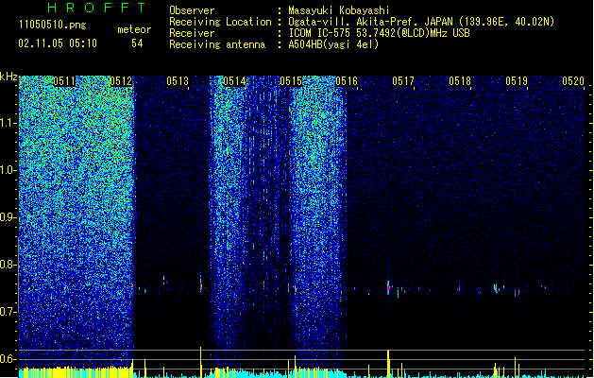Click the 0519 time marker
Viewport: 594px width, 378px height.
point(517,81)
